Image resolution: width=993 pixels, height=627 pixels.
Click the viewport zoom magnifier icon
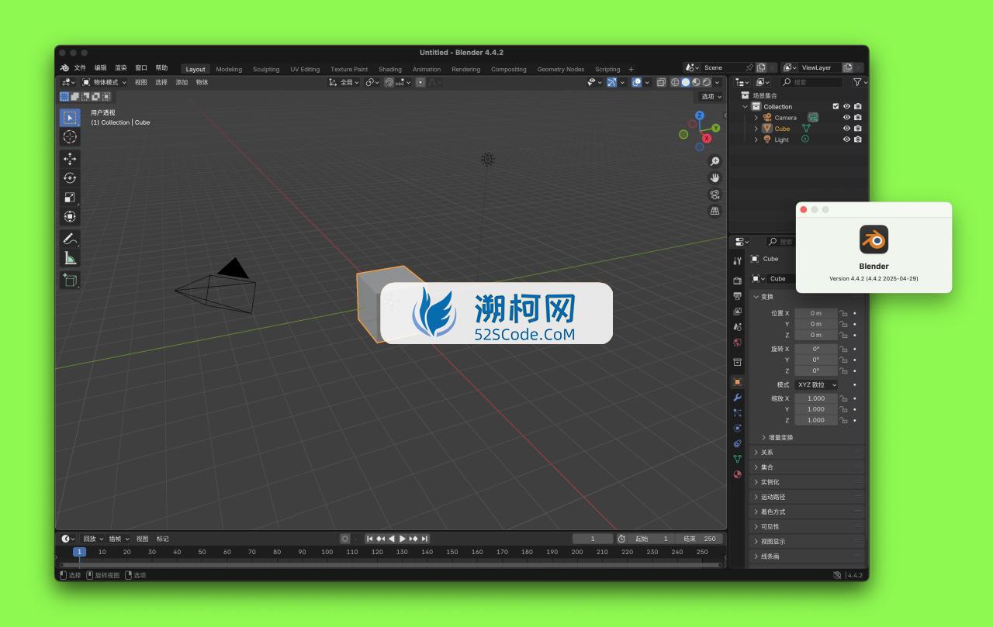pyautogui.click(x=714, y=161)
